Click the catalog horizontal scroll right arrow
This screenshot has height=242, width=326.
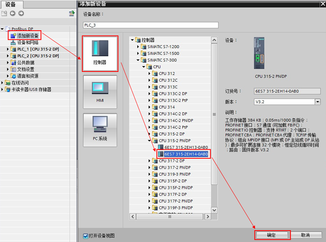click(207, 216)
